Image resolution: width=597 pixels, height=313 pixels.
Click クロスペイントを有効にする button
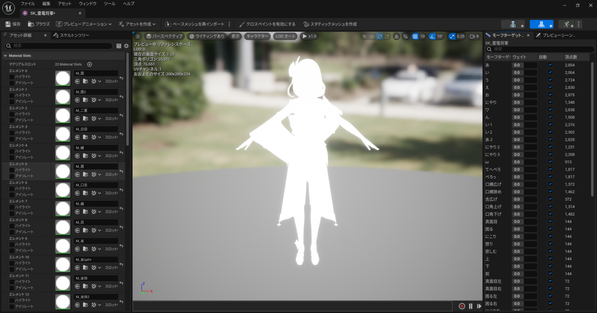pos(267,24)
